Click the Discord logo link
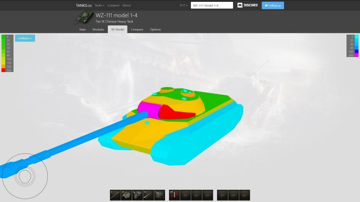Image resolution: width=360 pixels, height=202 pixels. tap(247, 6)
